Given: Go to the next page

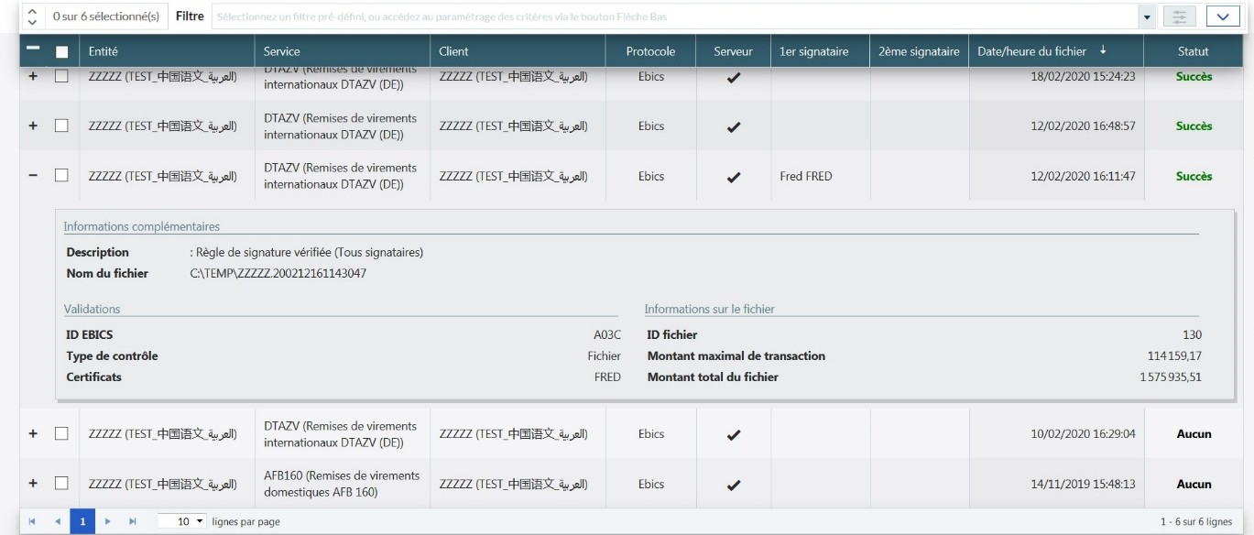Looking at the screenshot, I should [108, 521].
